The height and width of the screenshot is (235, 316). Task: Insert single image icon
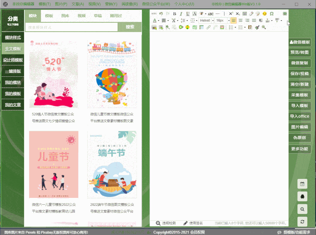coord(154,27)
